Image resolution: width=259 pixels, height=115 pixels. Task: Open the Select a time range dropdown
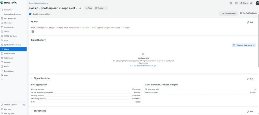(244, 45)
